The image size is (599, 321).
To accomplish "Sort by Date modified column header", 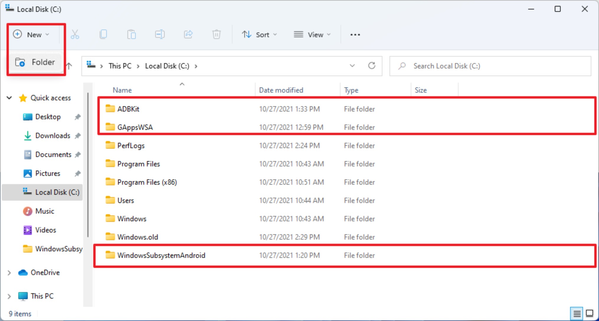I will click(281, 90).
